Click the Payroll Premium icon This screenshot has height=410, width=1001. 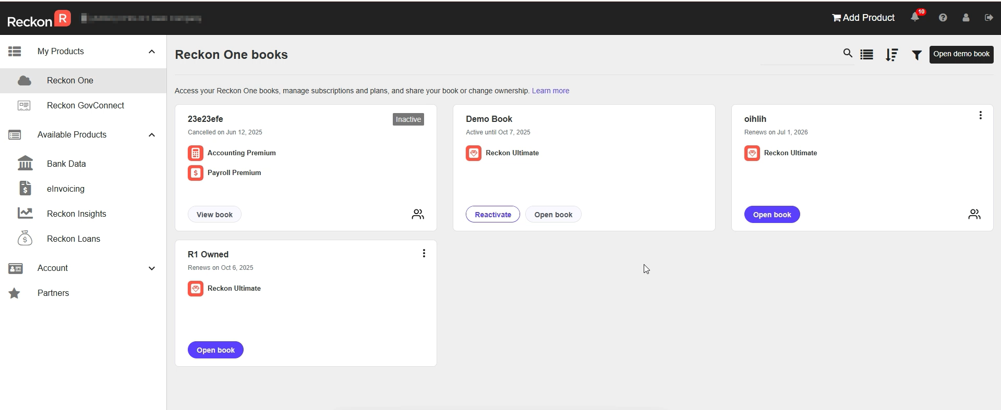tap(196, 173)
